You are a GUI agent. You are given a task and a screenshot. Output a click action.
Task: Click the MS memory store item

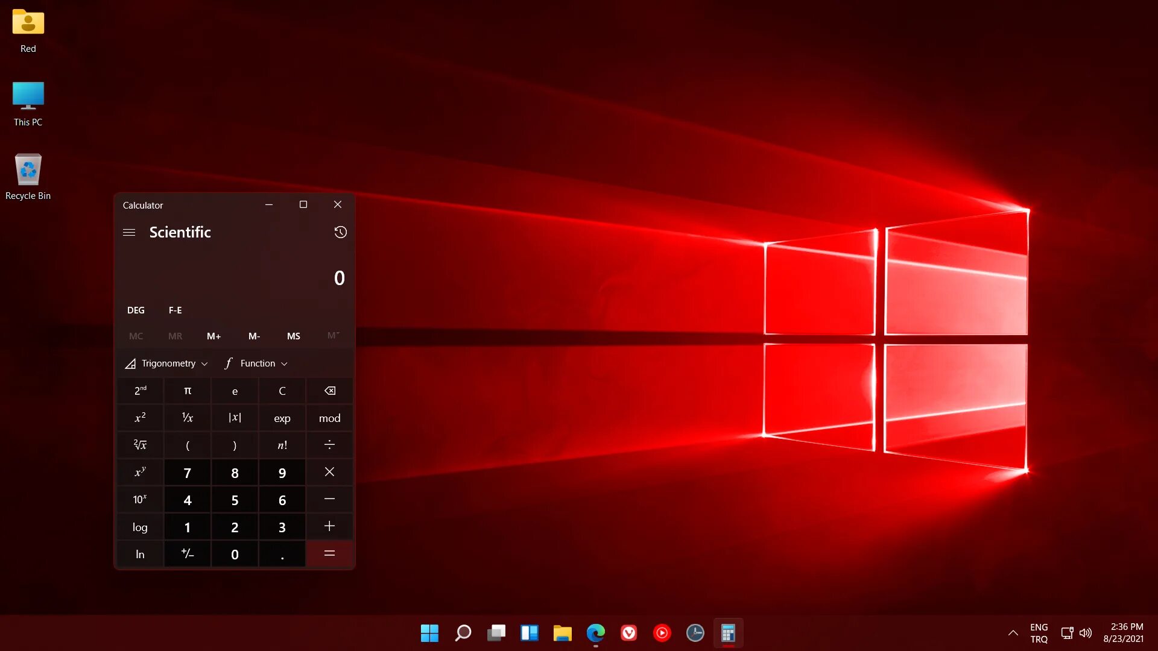click(x=293, y=336)
